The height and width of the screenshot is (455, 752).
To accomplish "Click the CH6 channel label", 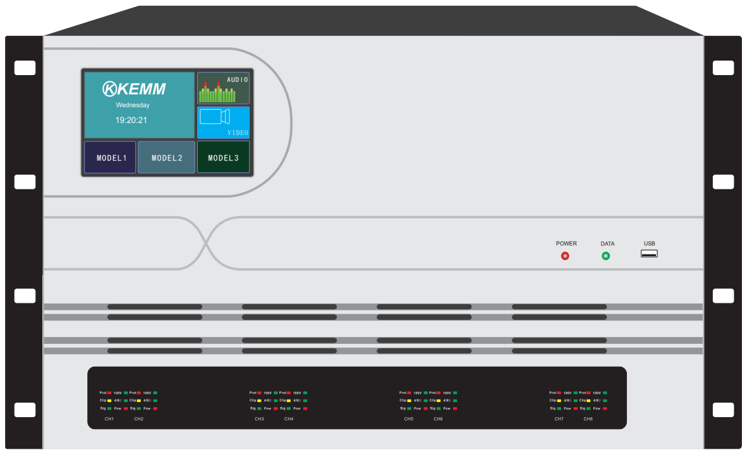I will [438, 419].
